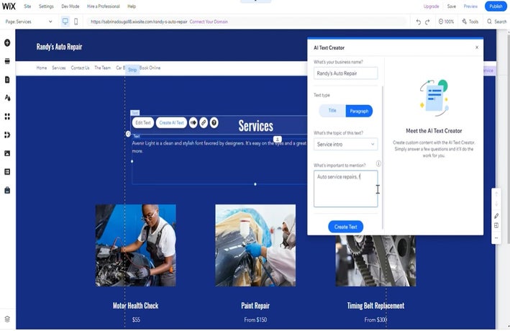Click the Connect Your Domain link

coord(209,22)
